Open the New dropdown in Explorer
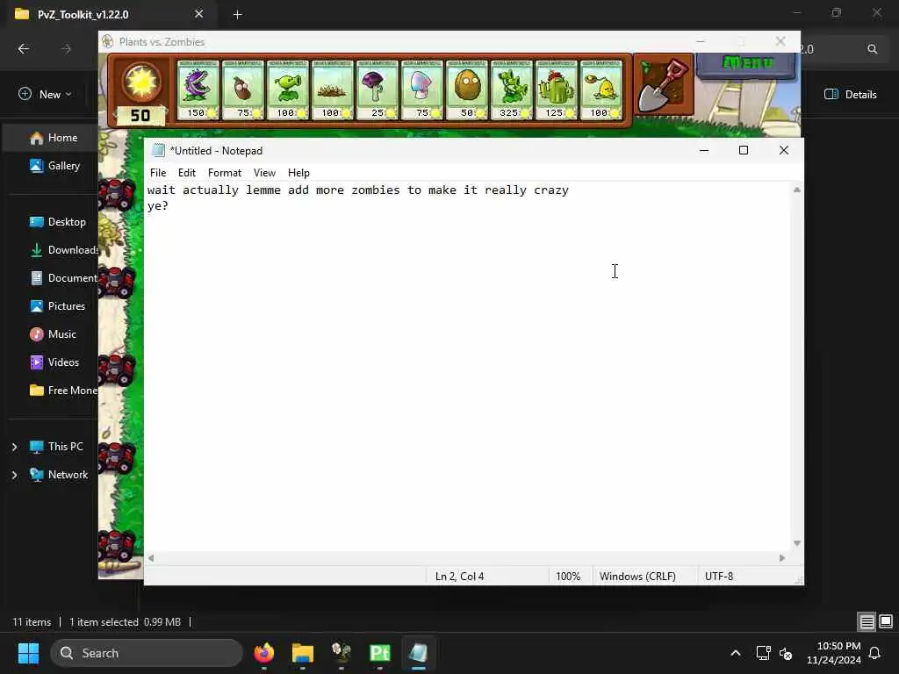Screen dimensions: 899x674 click(45, 94)
